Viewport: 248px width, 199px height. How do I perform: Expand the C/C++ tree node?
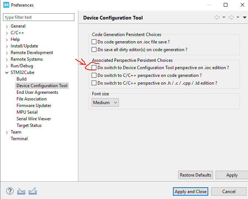[7, 33]
